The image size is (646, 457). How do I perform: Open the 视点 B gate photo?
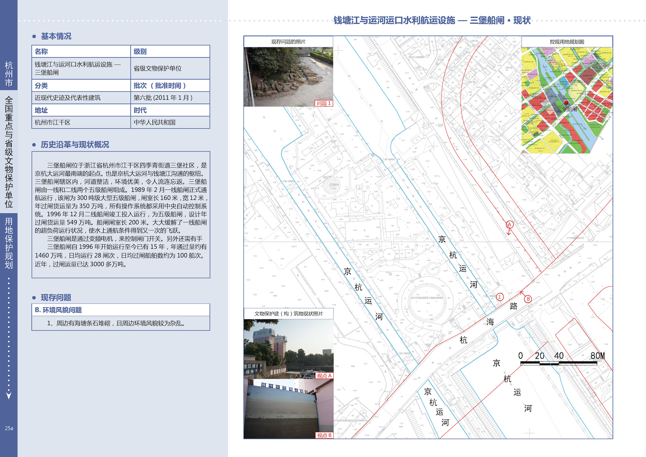click(x=288, y=409)
